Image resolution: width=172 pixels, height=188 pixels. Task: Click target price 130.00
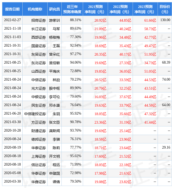point(165,20)
